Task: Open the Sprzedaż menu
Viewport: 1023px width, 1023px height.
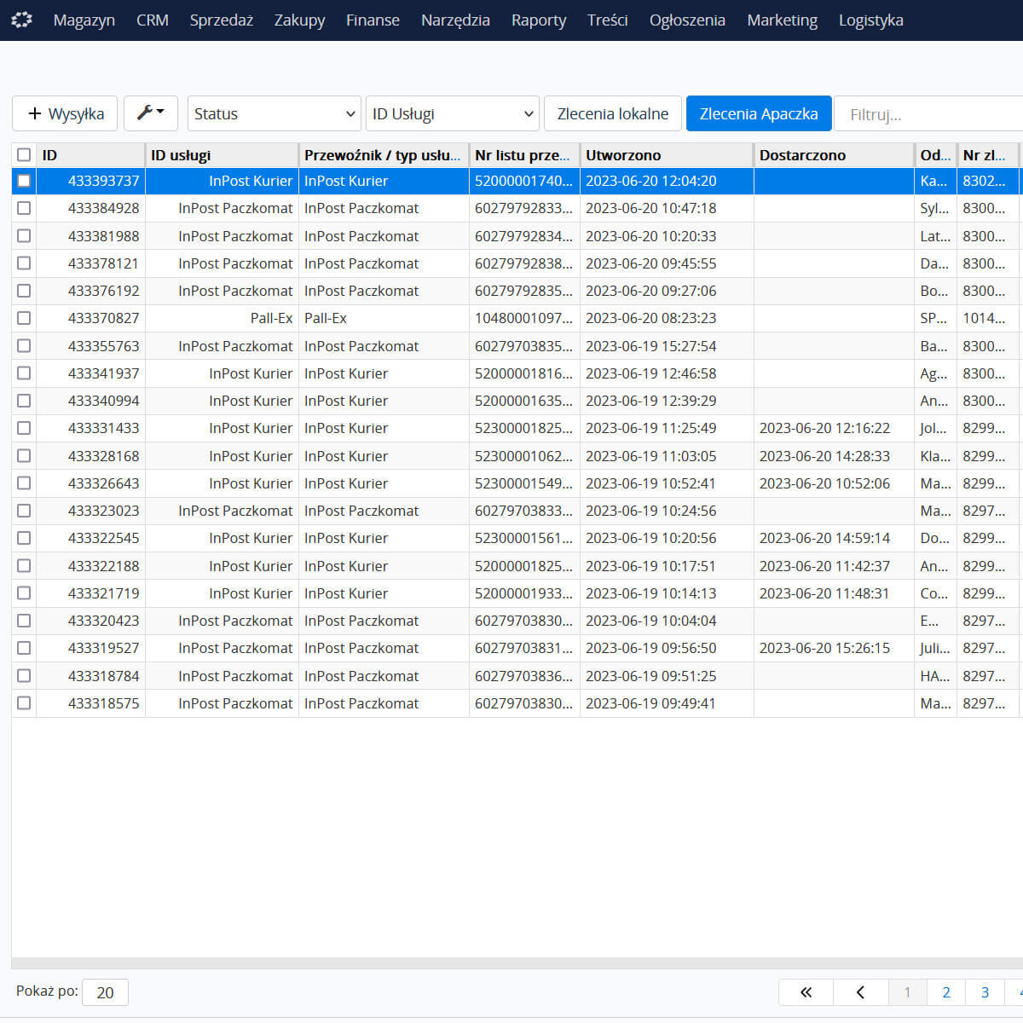Action: pos(222,20)
